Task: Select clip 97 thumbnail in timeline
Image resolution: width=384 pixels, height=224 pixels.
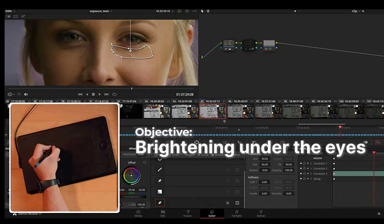Action: (268, 111)
